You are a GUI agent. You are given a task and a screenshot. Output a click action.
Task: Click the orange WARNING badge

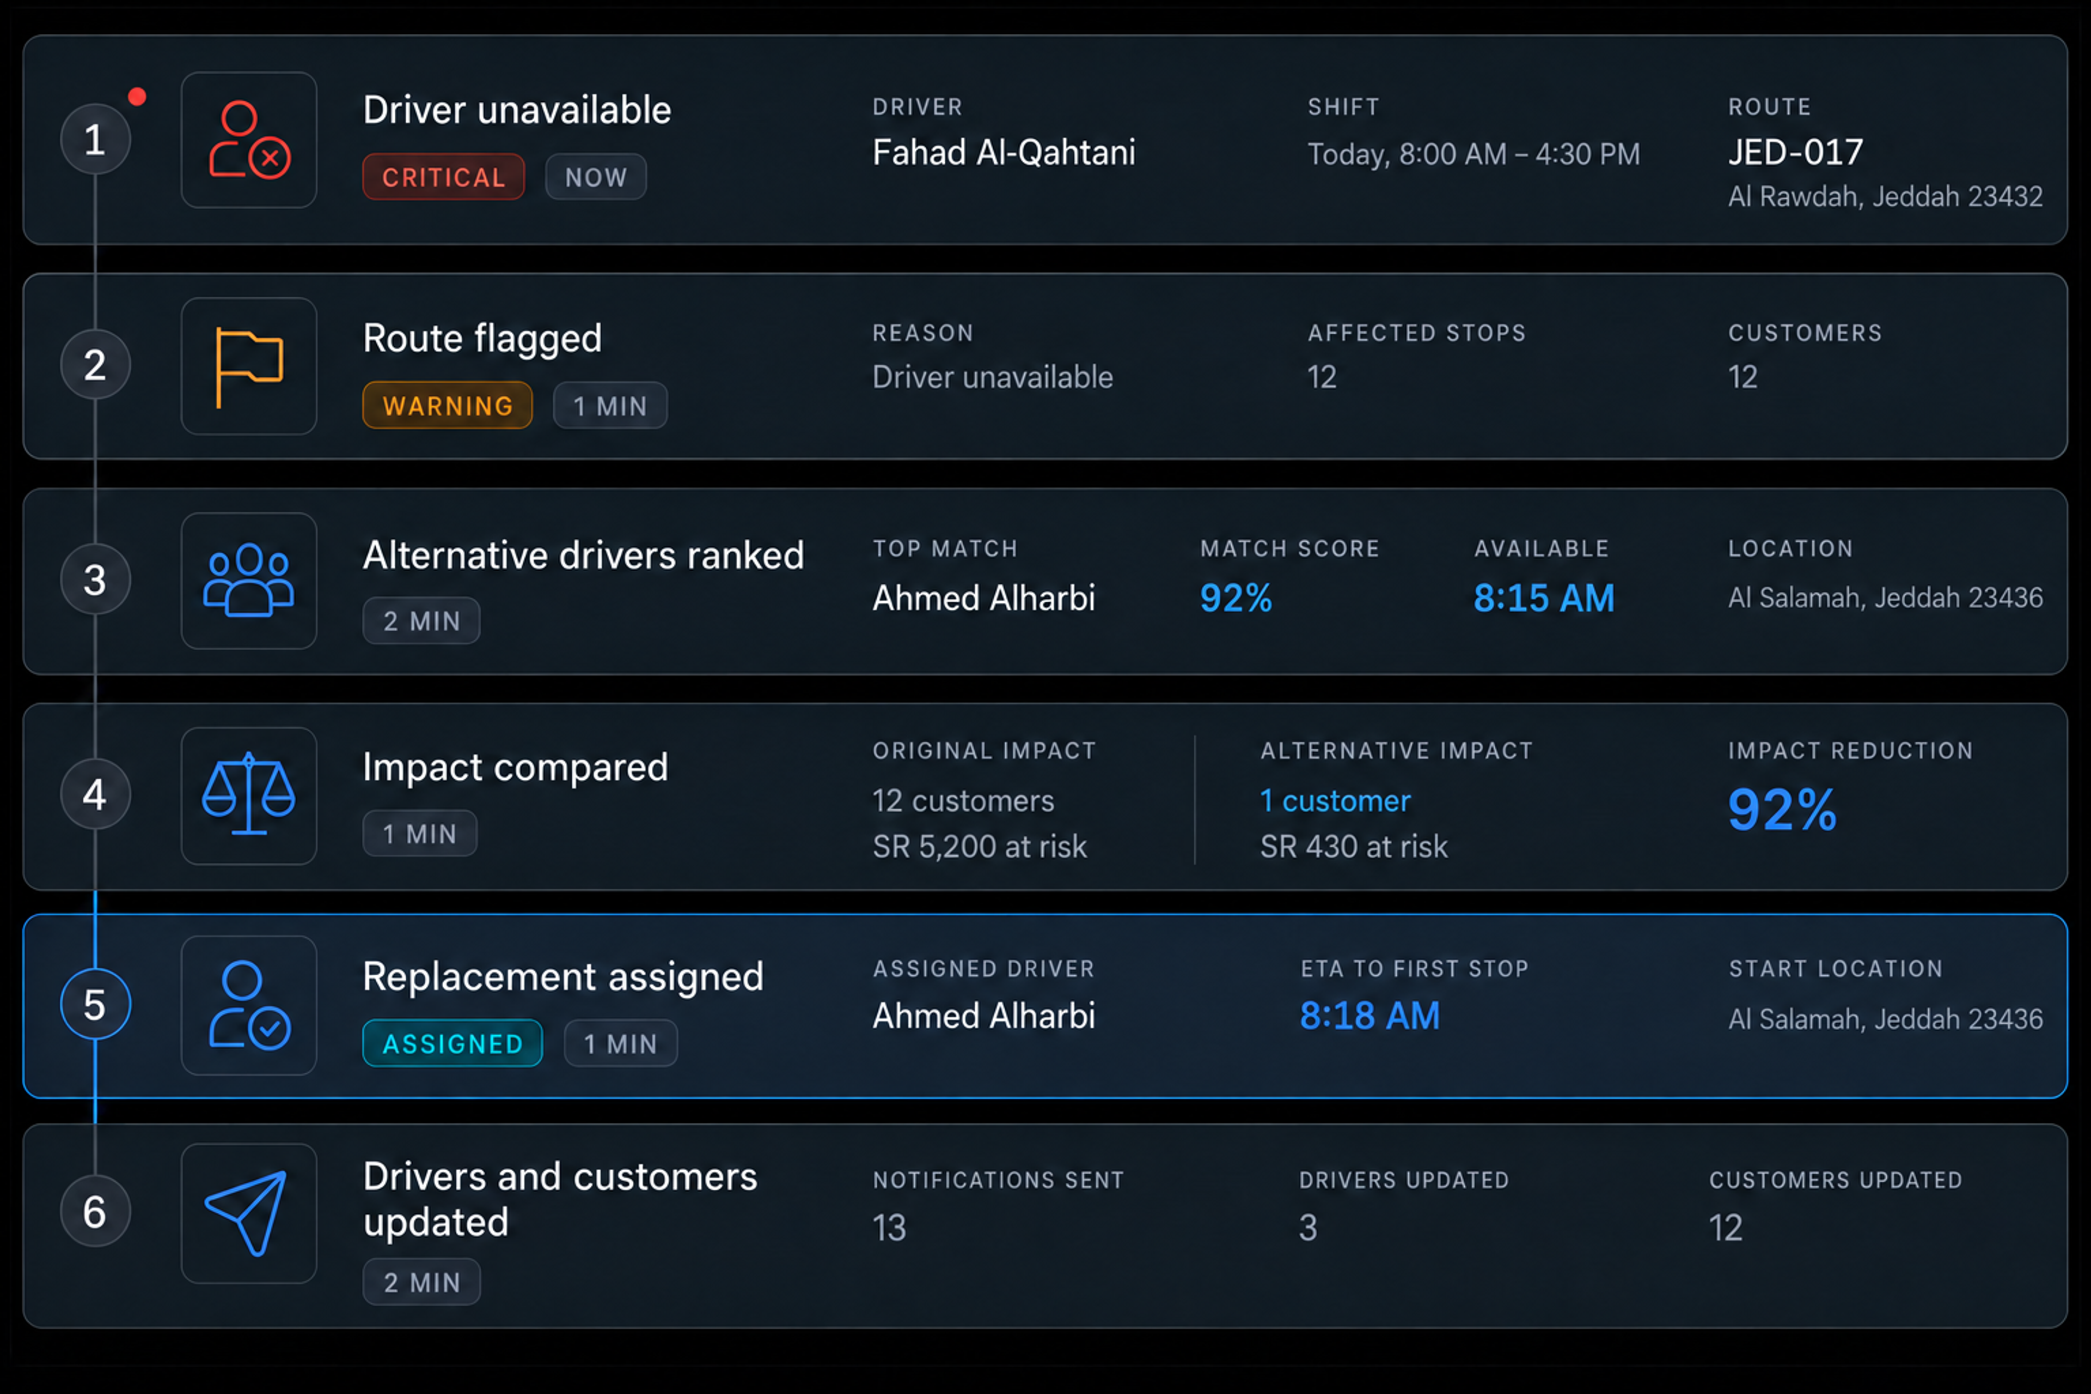click(447, 405)
